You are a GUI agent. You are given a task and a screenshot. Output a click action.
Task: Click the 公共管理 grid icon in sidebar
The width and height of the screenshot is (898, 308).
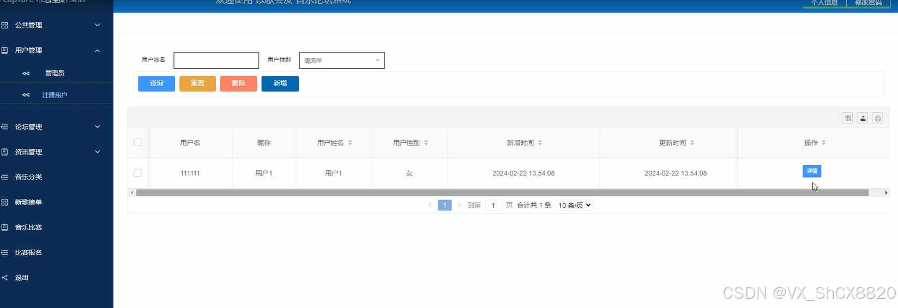click(4, 25)
